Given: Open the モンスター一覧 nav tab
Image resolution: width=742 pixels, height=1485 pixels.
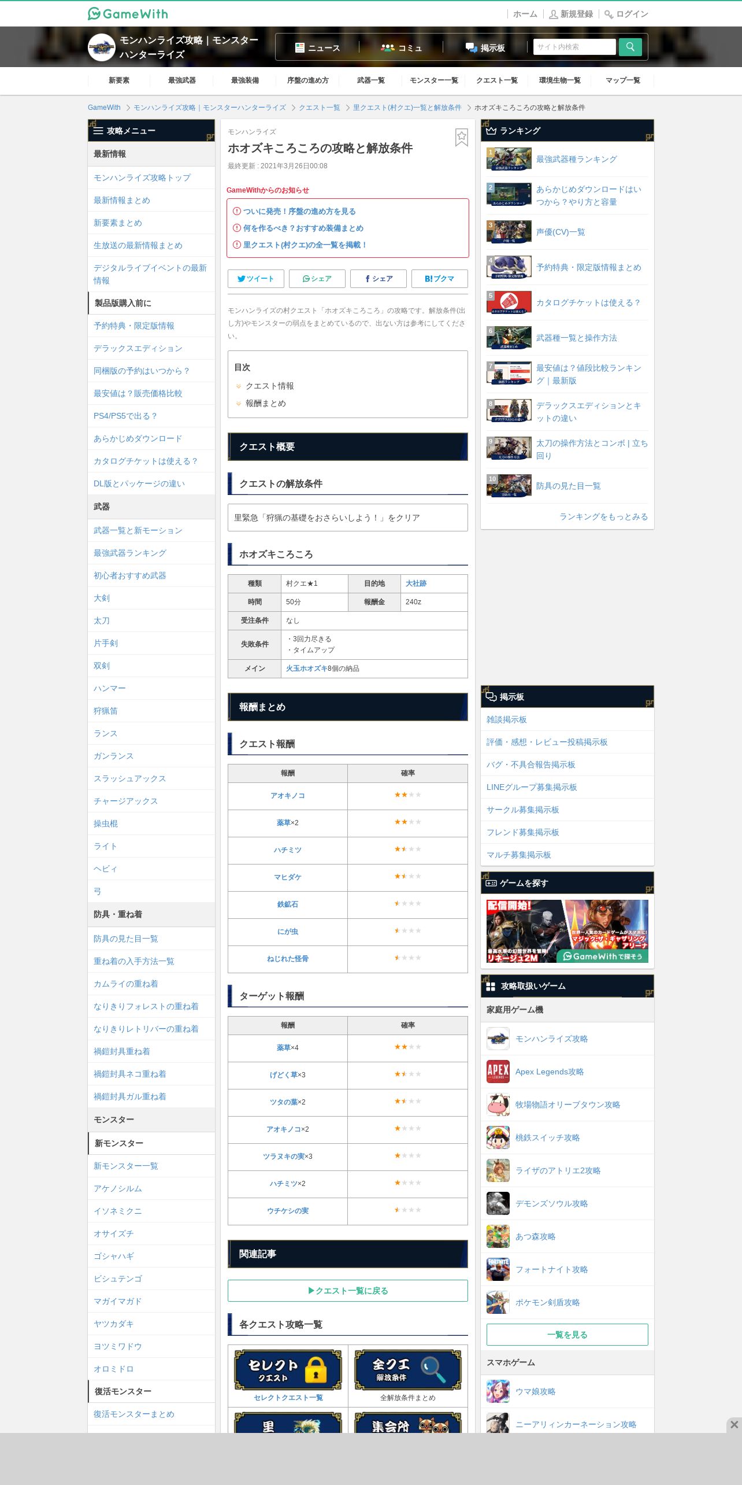Looking at the screenshot, I should [x=434, y=80].
